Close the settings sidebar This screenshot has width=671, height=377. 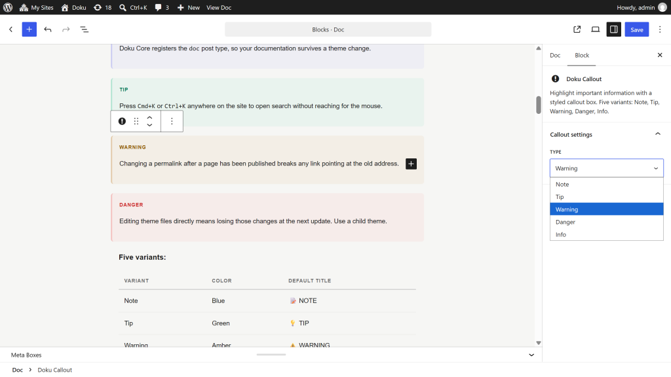pyautogui.click(x=660, y=55)
